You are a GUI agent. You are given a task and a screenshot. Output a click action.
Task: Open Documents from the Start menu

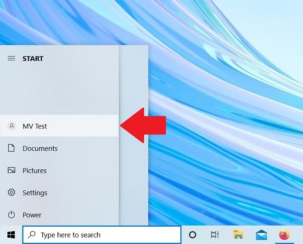(x=59, y=148)
